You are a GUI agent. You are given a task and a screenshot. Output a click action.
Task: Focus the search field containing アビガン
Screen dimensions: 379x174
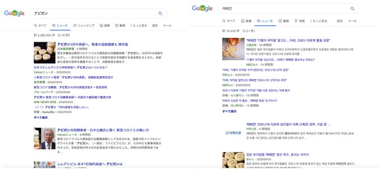(99, 14)
